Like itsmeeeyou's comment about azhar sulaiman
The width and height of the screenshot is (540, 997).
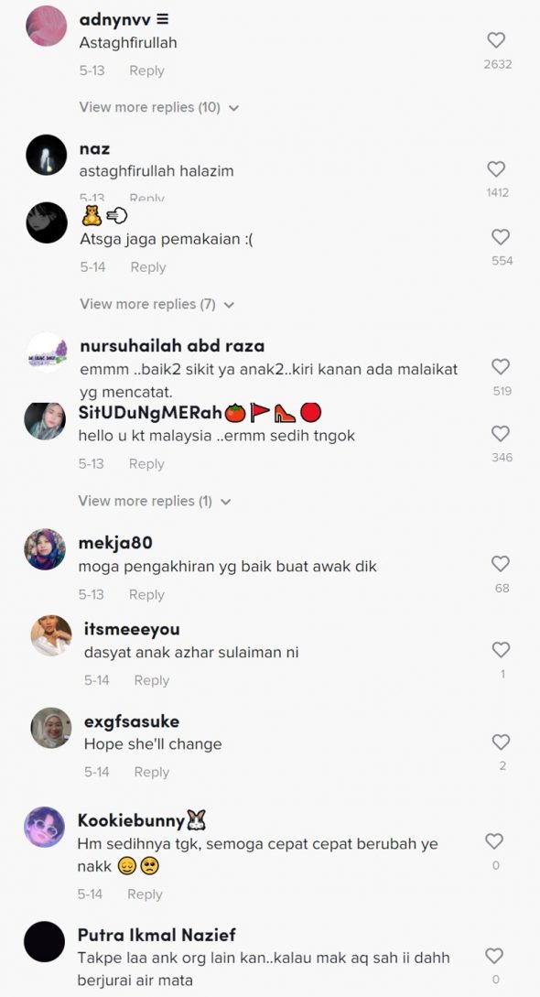click(x=502, y=650)
